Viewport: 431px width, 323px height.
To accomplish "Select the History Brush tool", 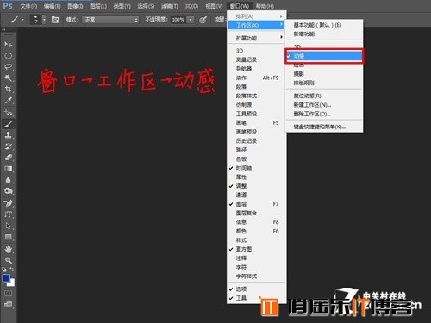I will [x=9, y=146].
